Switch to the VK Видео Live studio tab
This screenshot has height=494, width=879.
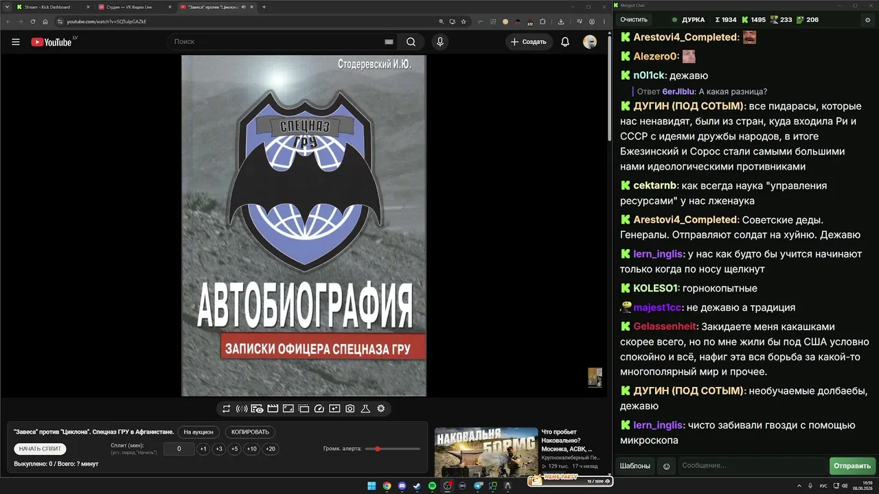133,7
